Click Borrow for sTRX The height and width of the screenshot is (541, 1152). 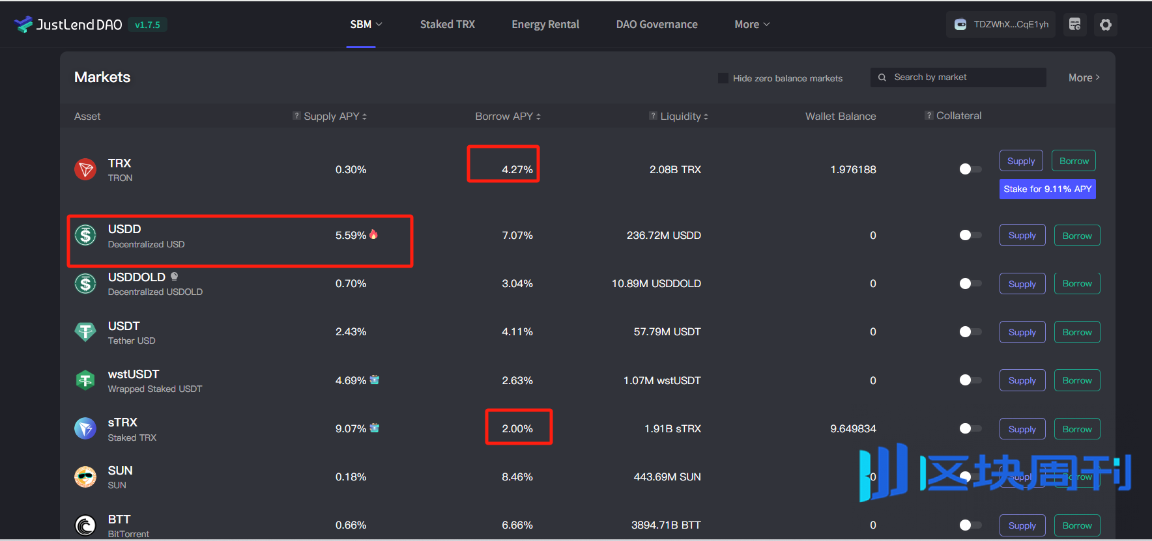(1077, 429)
